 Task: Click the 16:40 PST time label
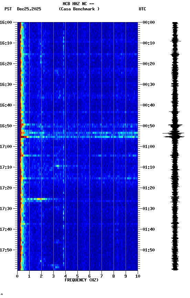point(6,105)
